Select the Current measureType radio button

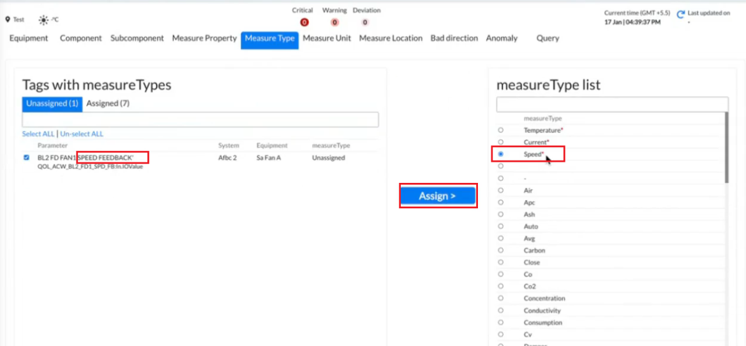coord(500,142)
